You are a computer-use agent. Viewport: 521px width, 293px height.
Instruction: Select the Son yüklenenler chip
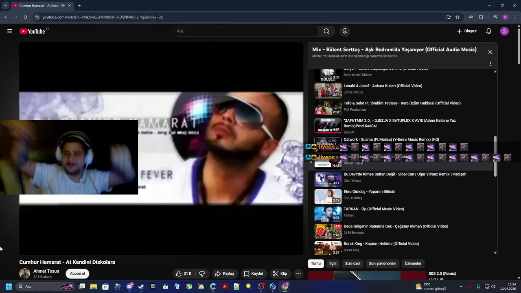pos(382,263)
